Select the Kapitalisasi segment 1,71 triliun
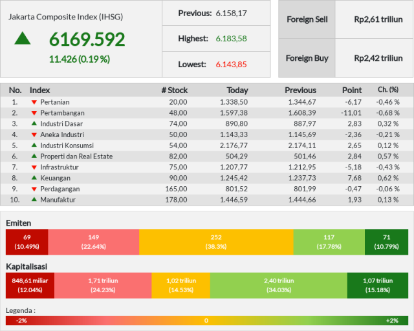The width and height of the screenshot is (414, 331). [x=103, y=286]
